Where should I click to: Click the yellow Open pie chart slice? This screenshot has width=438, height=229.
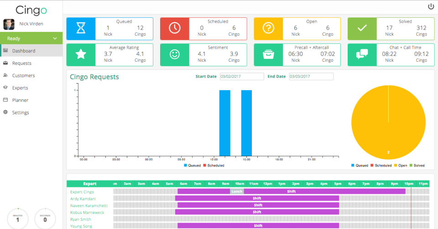click(x=388, y=122)
